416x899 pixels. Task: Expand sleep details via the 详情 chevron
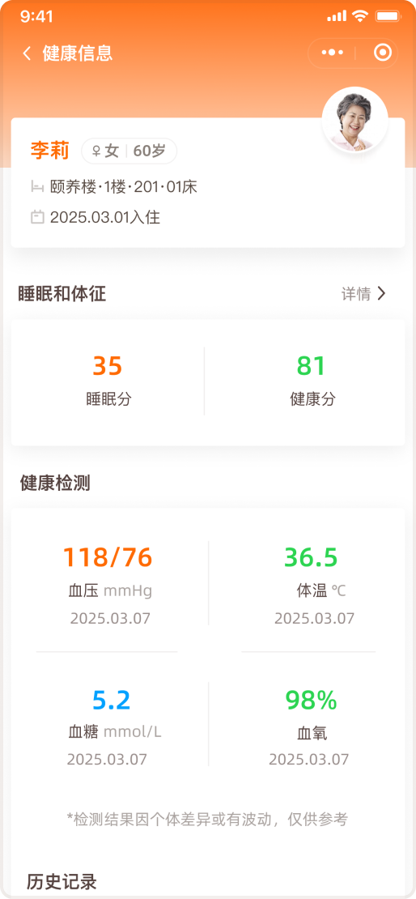tap(382, 294)
